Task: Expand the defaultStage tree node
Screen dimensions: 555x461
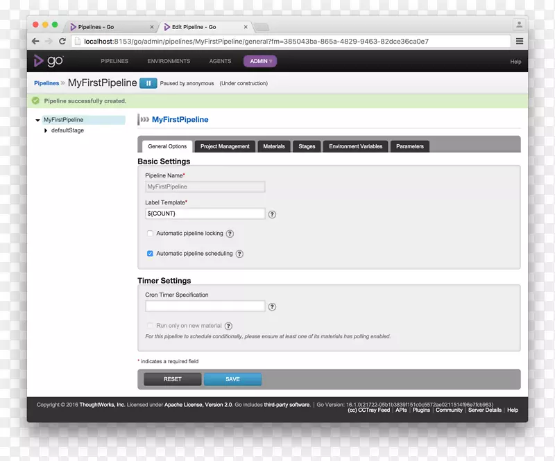Action: [x=46, y=130]
